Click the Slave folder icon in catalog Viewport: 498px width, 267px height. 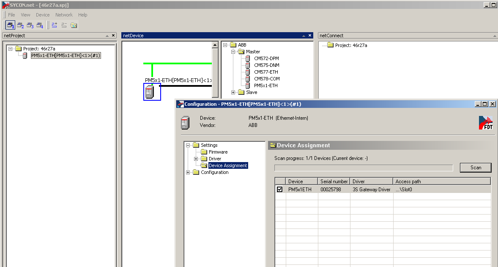click(x=241, y=92)
